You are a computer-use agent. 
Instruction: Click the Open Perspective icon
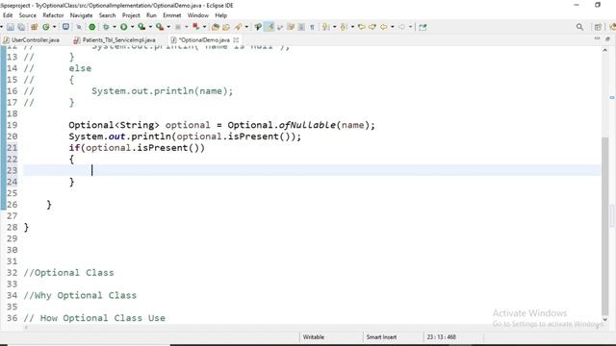coord(598,27)
